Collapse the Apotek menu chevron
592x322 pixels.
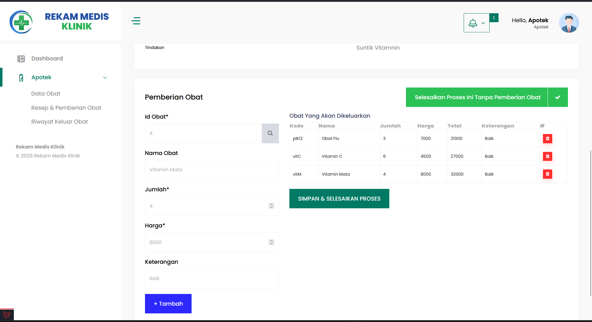coord(105,78)
